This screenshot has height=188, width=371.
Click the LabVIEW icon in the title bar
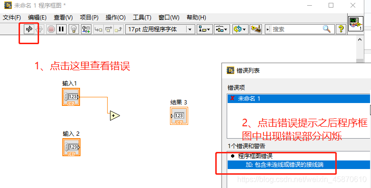8,5
